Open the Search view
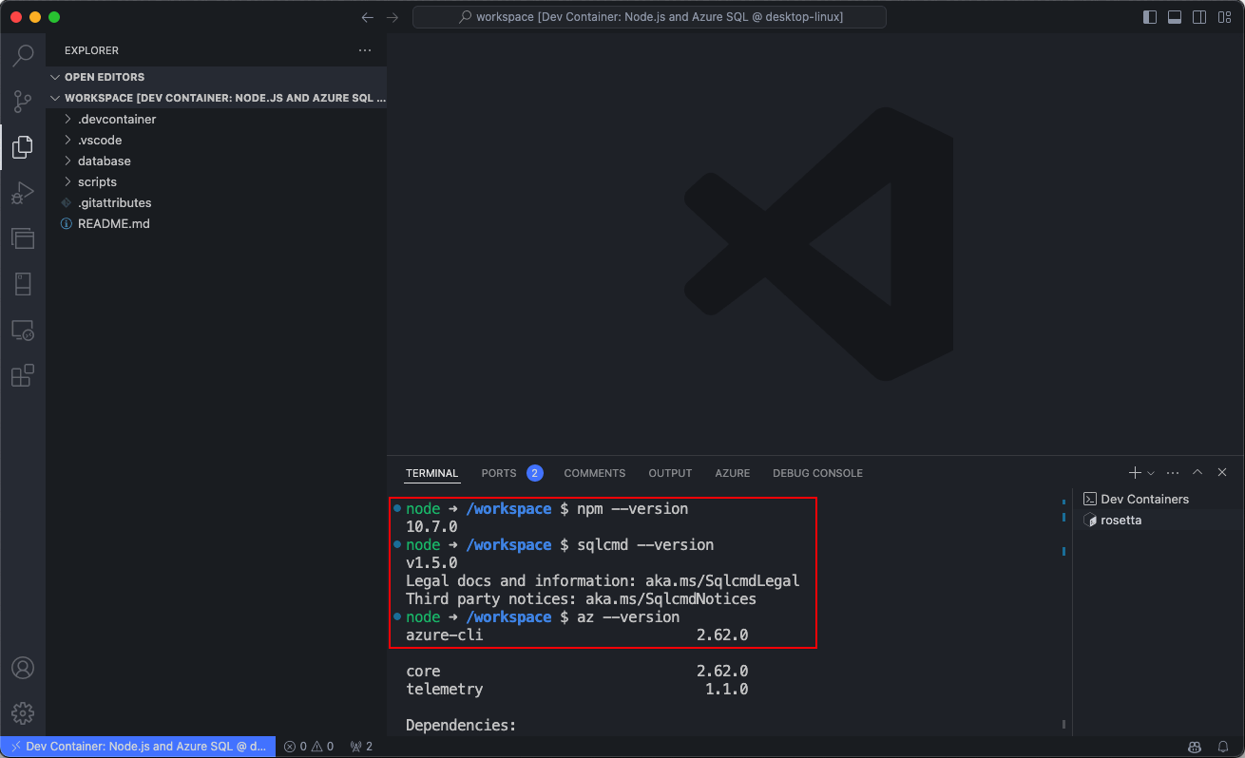 click(x=23, y=55)
